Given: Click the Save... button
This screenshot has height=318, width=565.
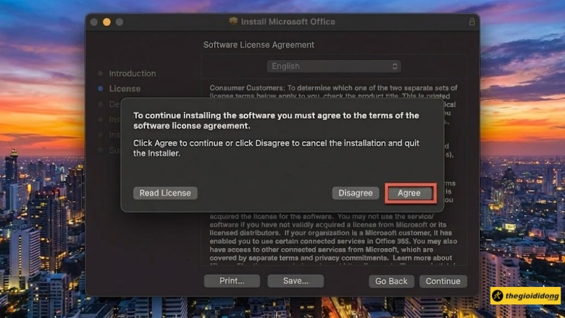Looking at the screenshot, I should (x=295, y=281).
